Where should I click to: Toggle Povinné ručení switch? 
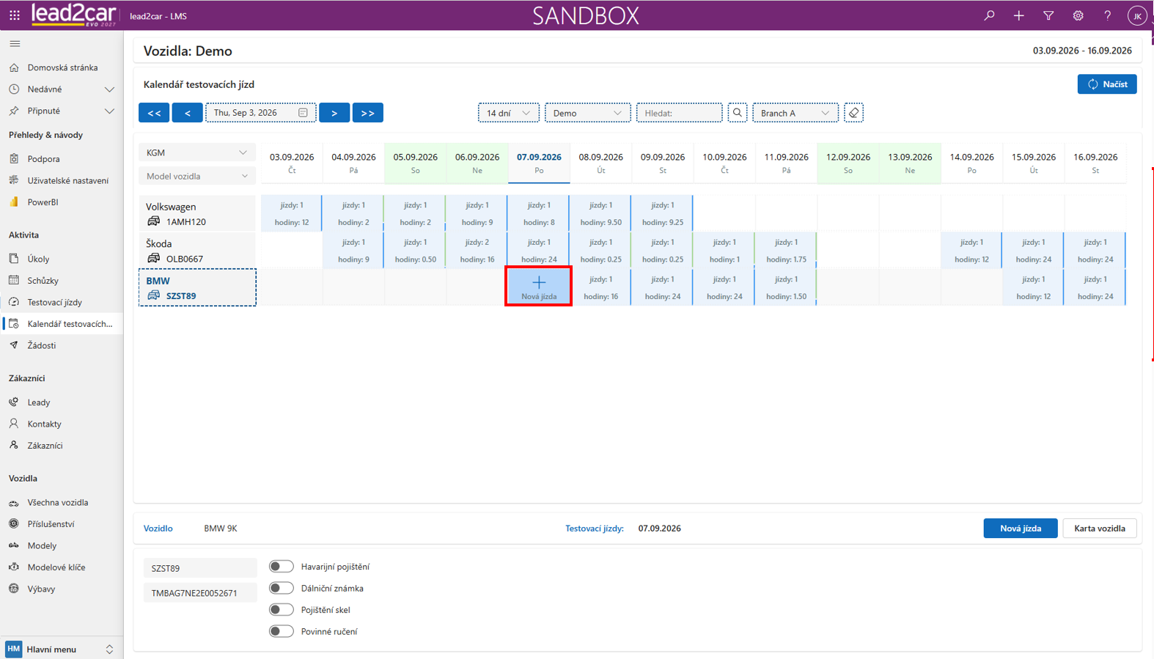click(x=281, y=631)
